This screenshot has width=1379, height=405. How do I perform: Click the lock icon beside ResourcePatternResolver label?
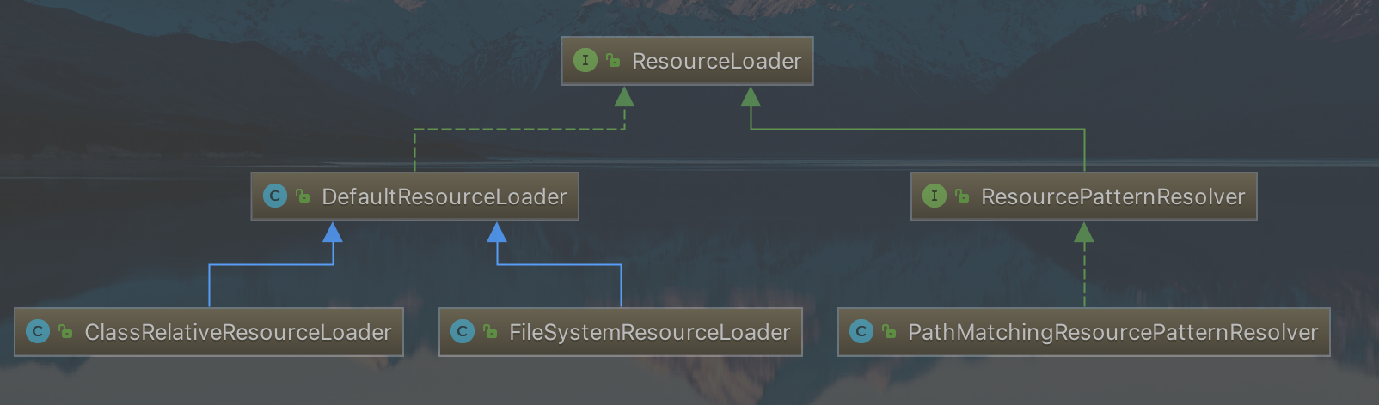click(962, 196)
